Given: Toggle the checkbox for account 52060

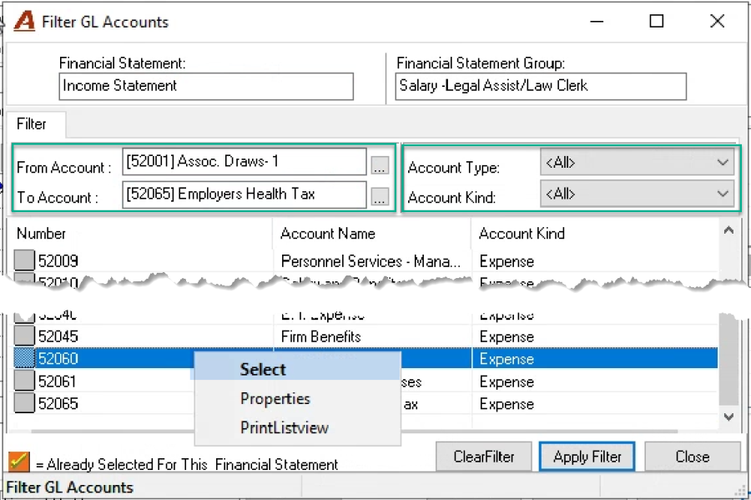Looking at the screenshot, I should pos(24,358).
